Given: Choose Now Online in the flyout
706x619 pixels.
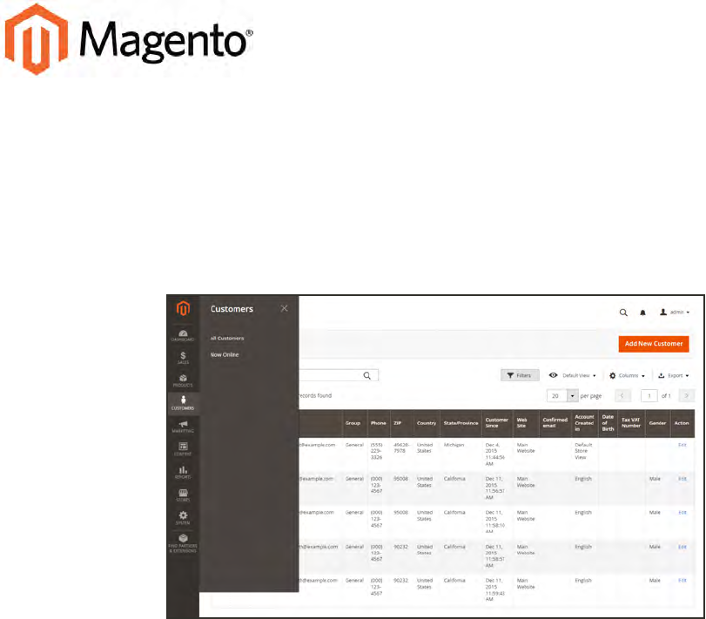Looking at the screenshot, I should (225, 354).
